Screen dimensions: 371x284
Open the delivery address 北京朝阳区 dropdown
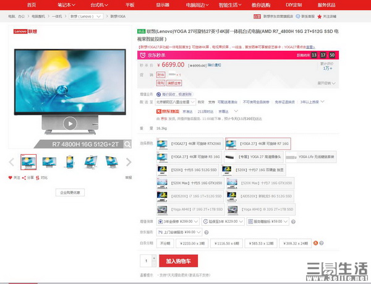[x=176, y=102]
